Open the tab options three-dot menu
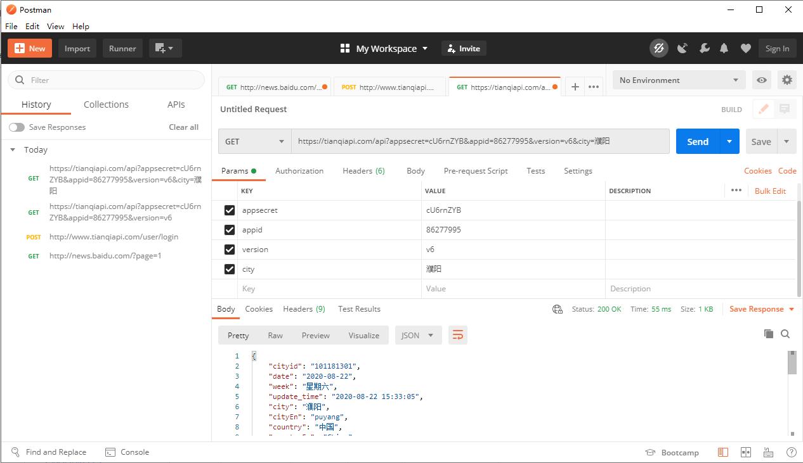 pyautogui.click(x=594, y=87)
